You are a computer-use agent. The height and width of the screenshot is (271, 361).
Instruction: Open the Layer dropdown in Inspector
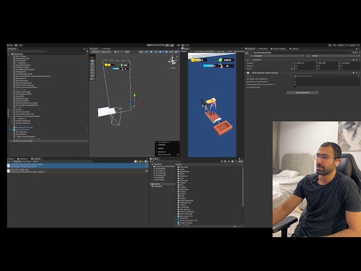(x=335, y=56)
